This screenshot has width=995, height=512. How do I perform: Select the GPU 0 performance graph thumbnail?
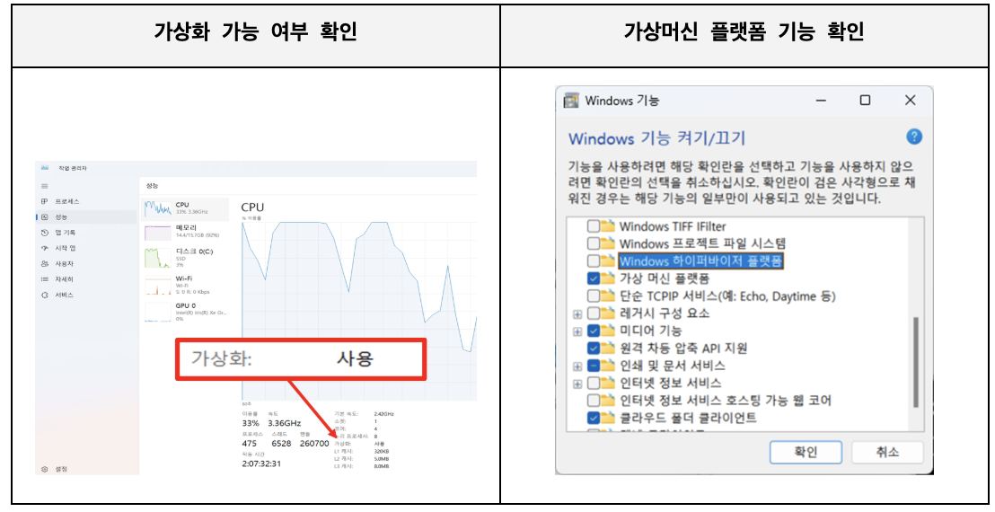158,311
